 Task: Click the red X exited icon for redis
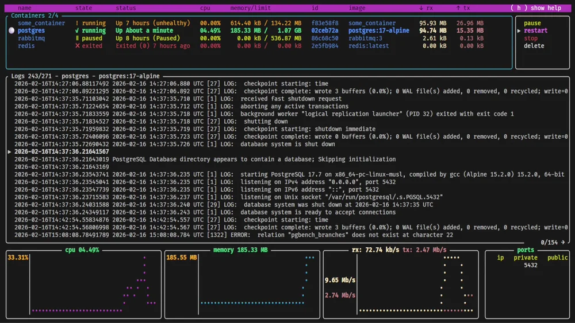(78, 46)
